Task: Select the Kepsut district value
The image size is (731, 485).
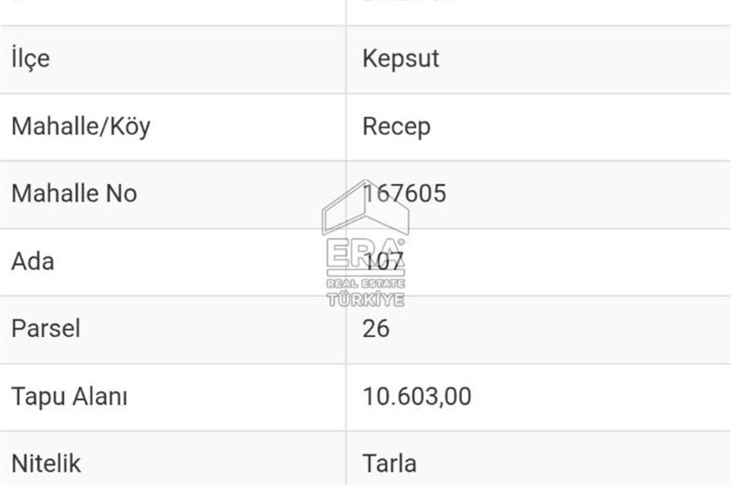Action: [x=401, y=58]
